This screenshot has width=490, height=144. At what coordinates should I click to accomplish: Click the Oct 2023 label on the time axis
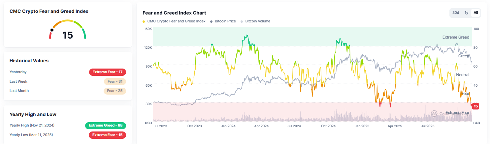pyautogui.click(x=194, y=126)
